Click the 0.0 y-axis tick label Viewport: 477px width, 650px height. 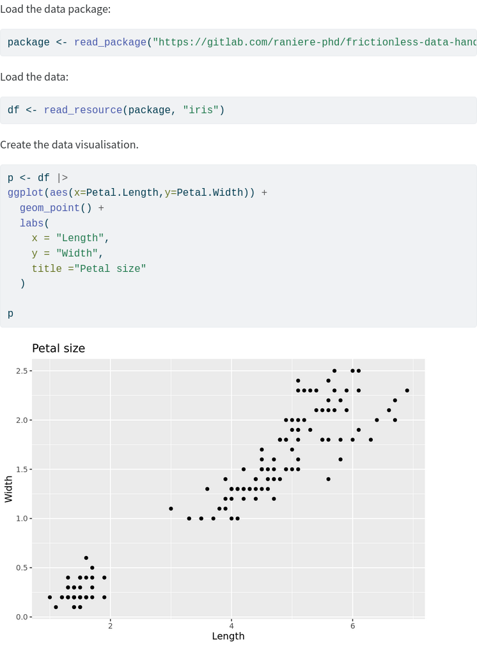pos(22,617)
